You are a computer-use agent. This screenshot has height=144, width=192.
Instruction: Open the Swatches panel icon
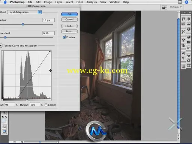click(x=189, y=42)
